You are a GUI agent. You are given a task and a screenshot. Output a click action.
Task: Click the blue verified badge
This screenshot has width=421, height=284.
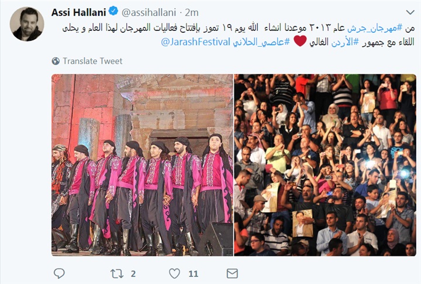(113, 11)
